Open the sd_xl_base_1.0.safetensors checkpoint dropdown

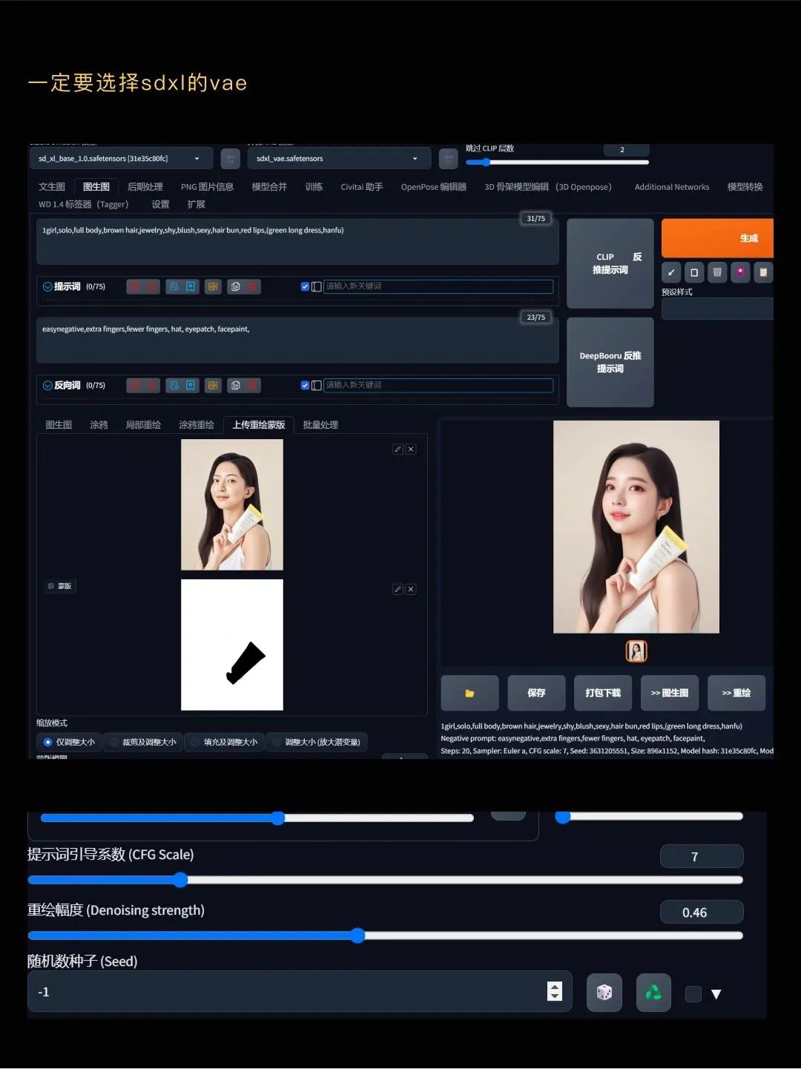[121, 159]
